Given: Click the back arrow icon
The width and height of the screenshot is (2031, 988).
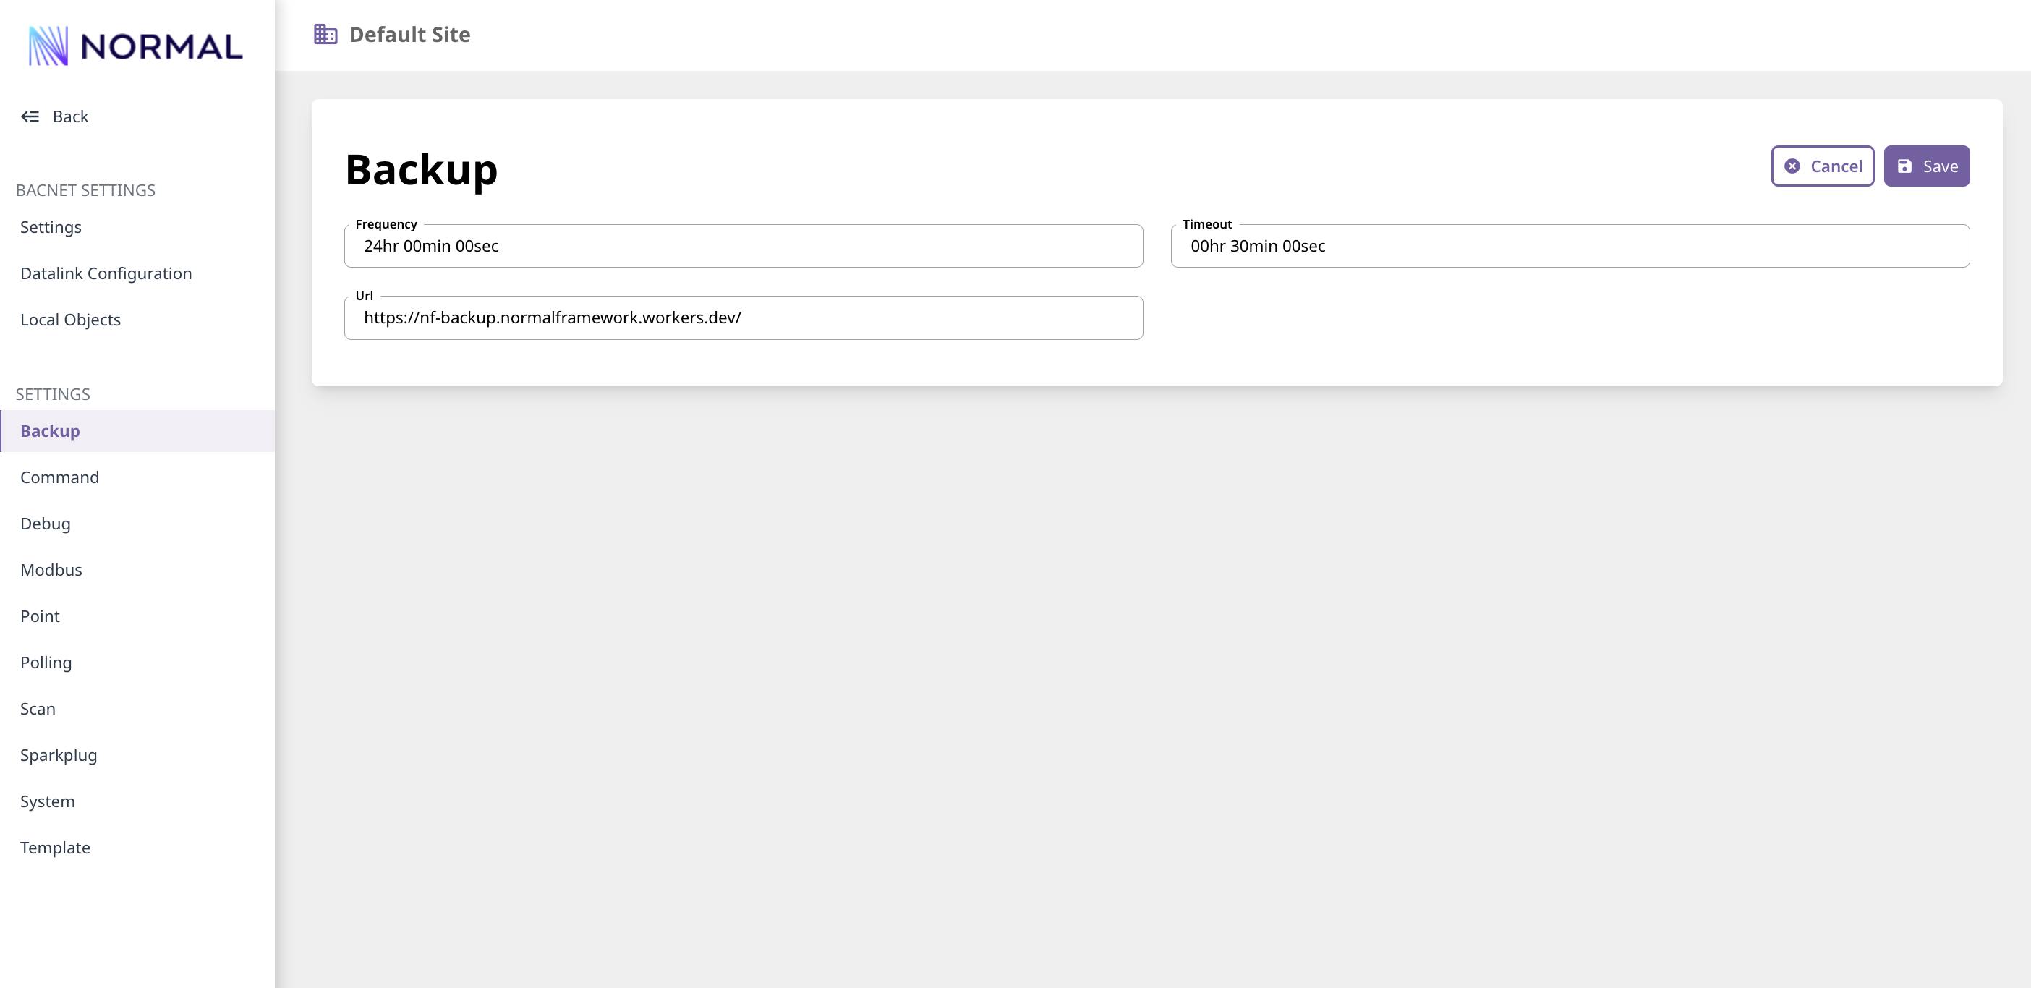Looking at the screenshot, I should (30, 116).
